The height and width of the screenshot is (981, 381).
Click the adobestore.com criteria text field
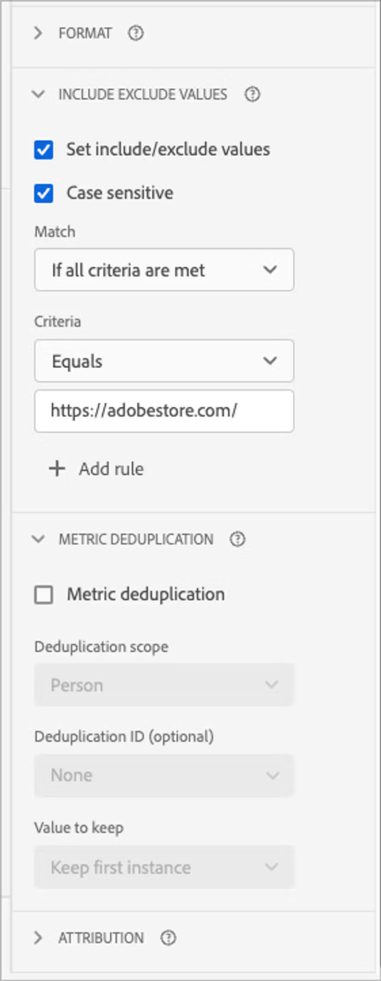(164, 411)
